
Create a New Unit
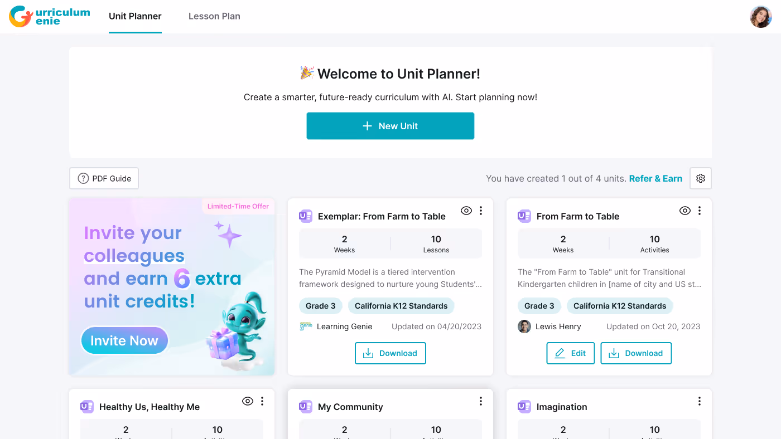(x=390, y=126)
